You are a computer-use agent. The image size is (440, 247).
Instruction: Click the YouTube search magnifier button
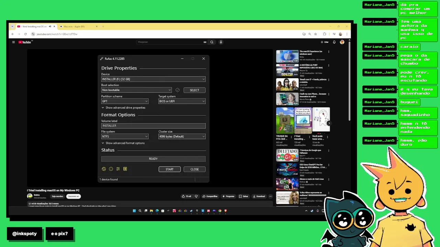click(212, 42)
